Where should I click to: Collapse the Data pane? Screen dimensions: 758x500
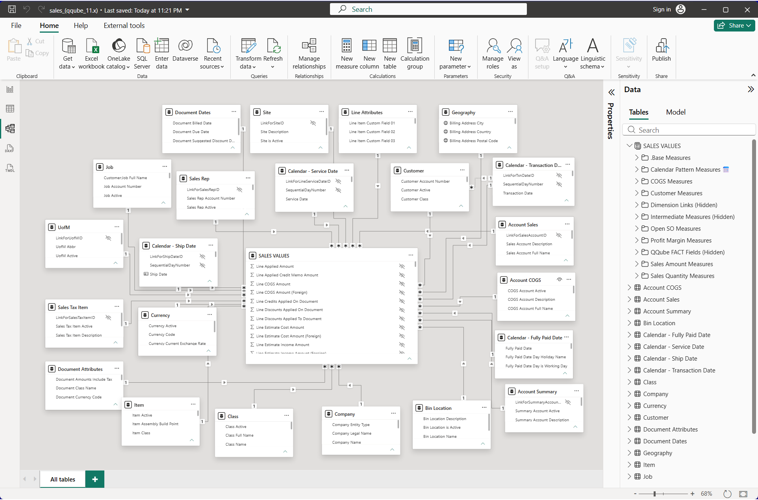751,89
